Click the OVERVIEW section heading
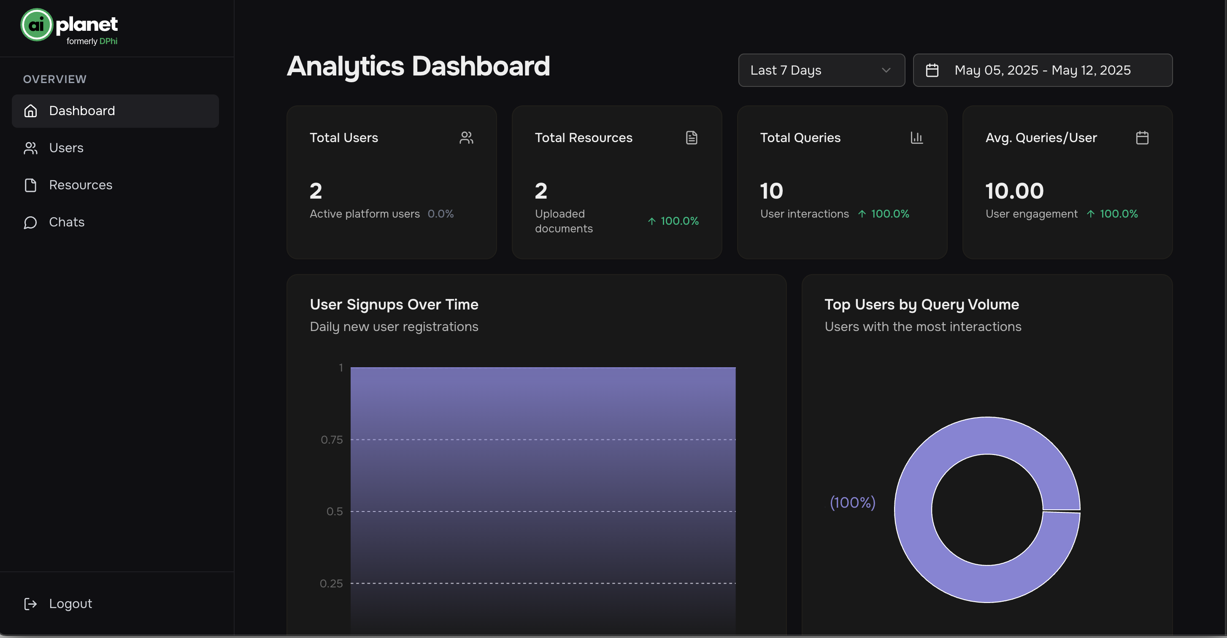The width and height of the screenshot is (1227, 638). click(x=55, y=79)
